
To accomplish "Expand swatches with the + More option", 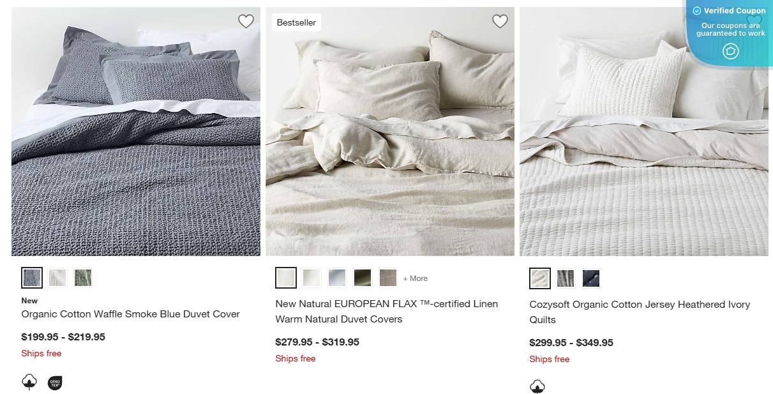I will click(x=415, y=278).
